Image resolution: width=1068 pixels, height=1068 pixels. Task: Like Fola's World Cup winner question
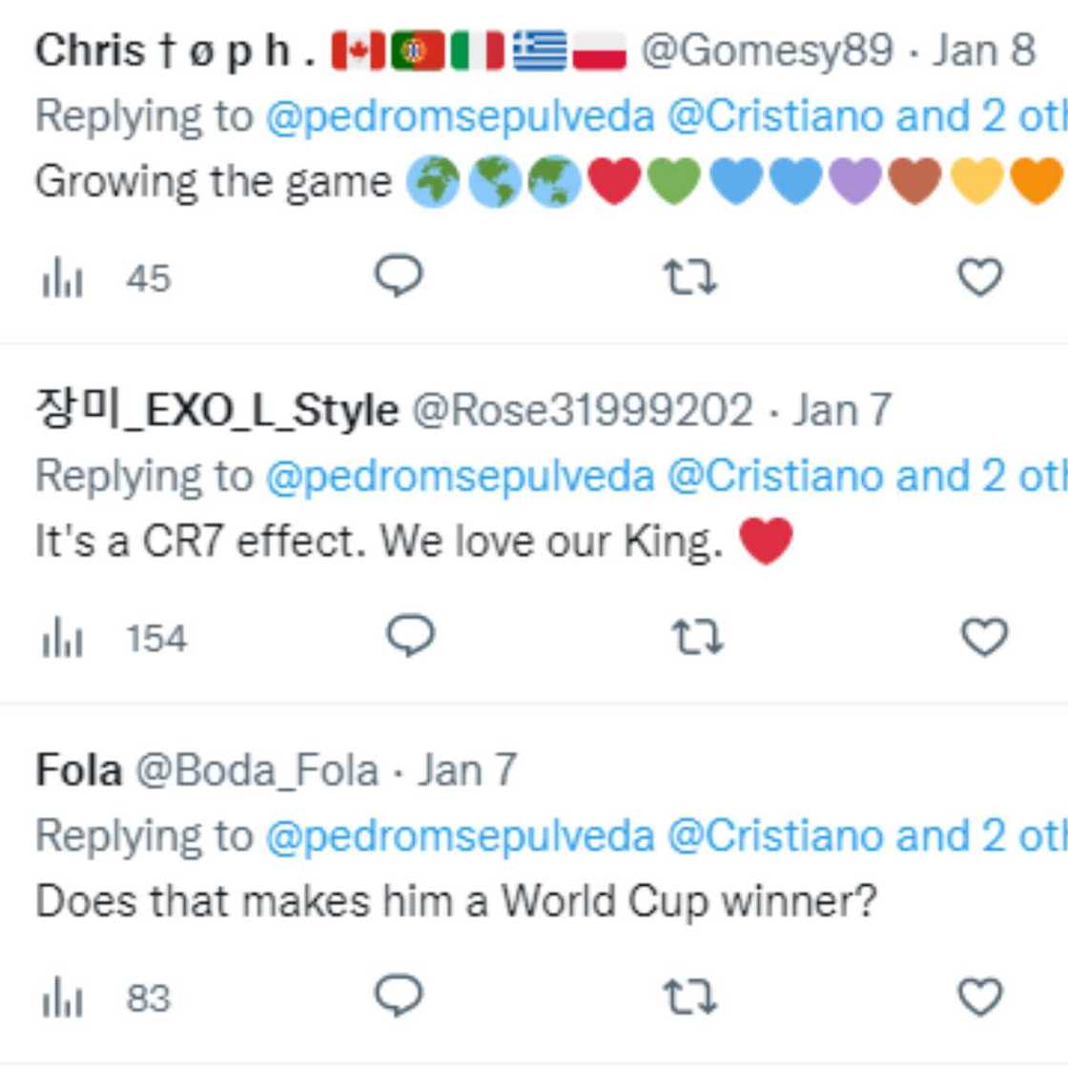click(x=981, y=997)
